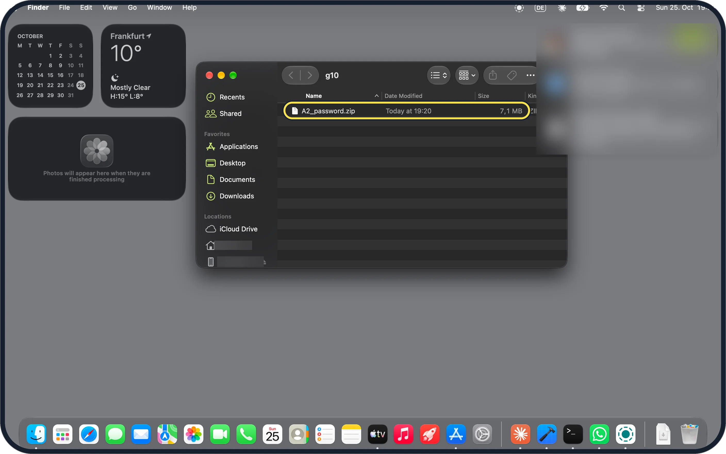Viewport: 726px width, 454px height.
Task: Open the Window menu
Action: [160, 7]
